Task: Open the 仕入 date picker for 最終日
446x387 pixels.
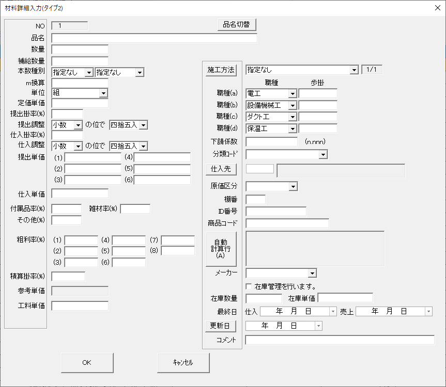Action: (x=333, y=312)
